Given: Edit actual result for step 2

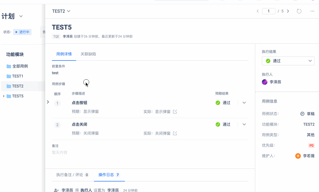Looking at the screenshot, I should point(175,133).
